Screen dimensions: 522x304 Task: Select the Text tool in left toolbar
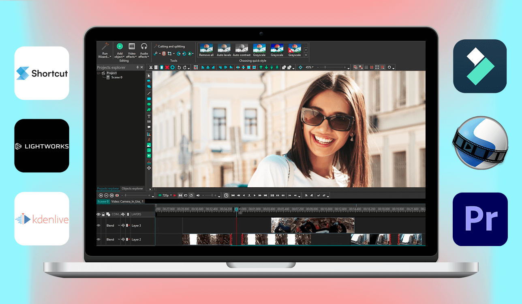click(149, 116)
